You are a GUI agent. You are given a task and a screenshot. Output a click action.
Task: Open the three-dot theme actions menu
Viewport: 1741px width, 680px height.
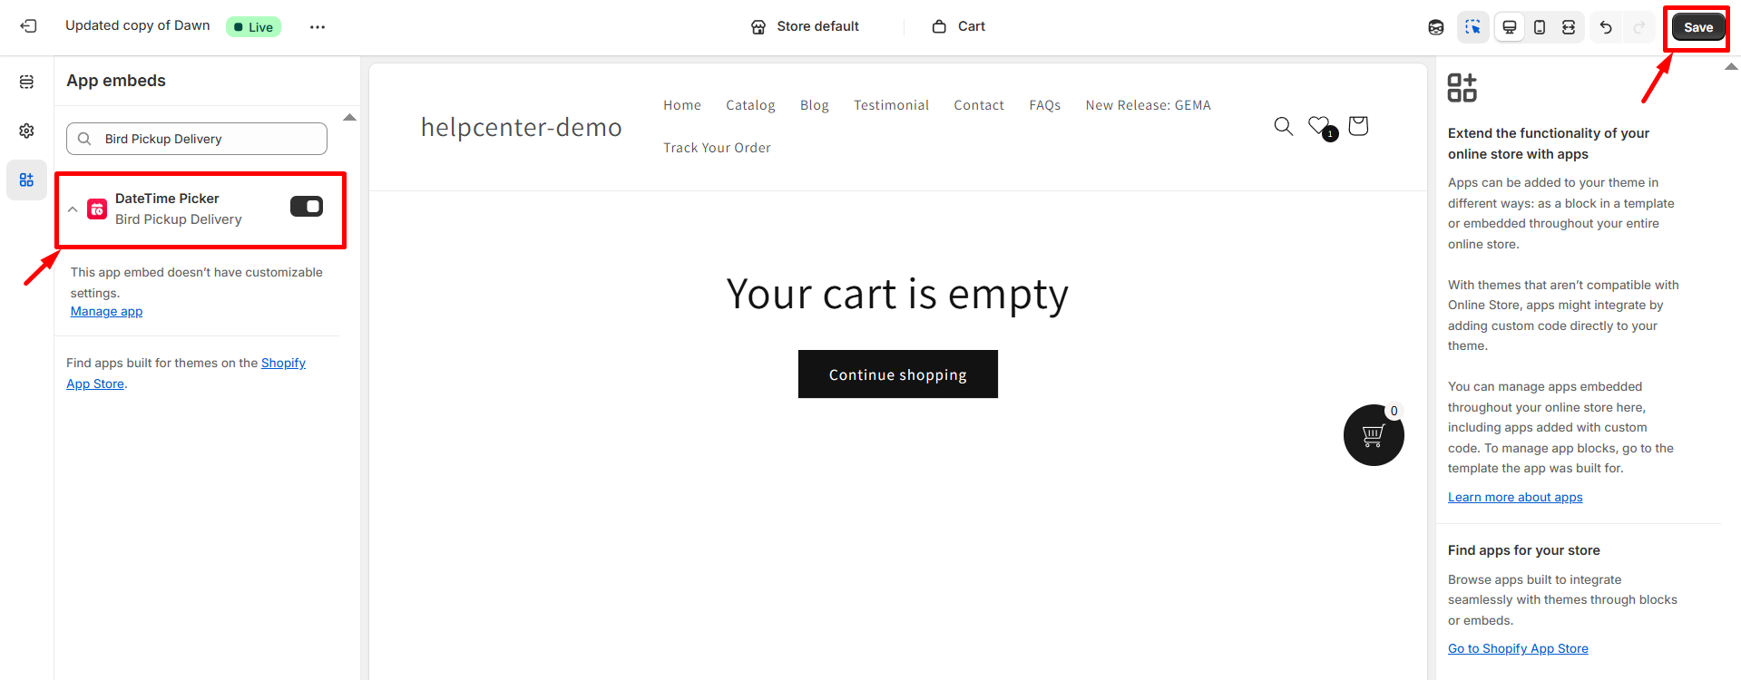pos(317,27)
